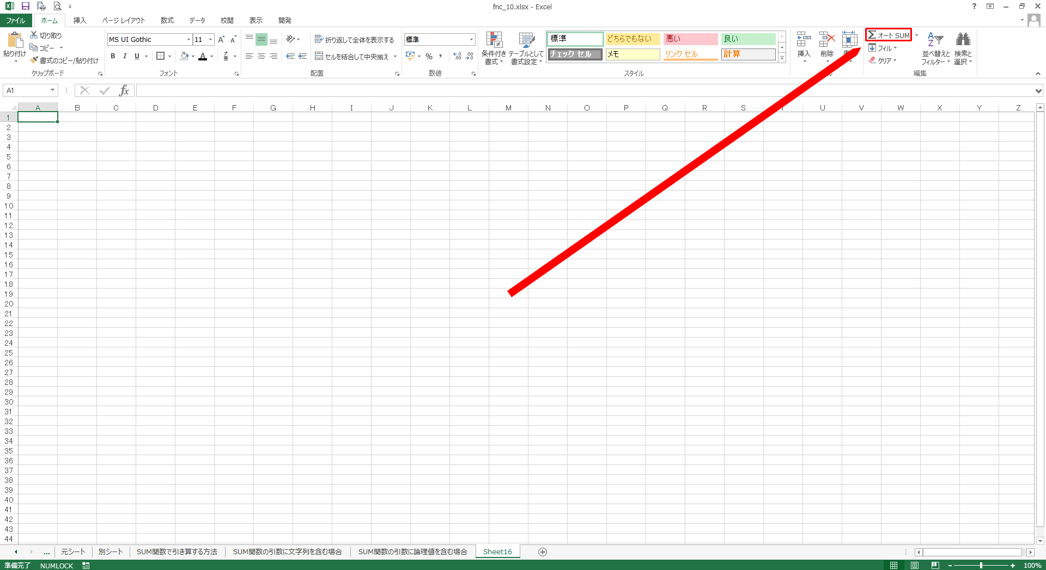Decrease font size with the small A

point(233,39)
